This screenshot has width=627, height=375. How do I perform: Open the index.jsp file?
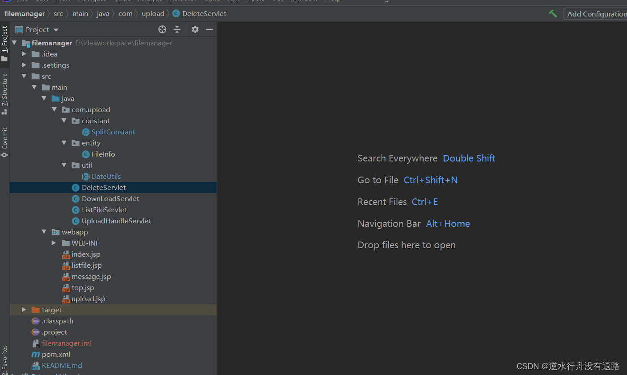[x=86, y=254]
